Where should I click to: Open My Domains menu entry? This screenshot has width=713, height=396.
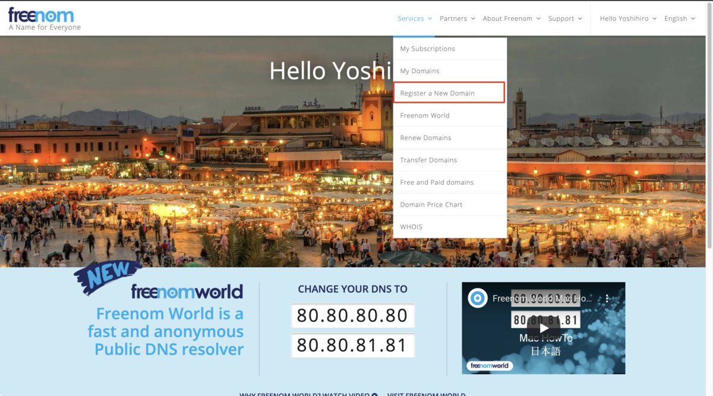450,71
